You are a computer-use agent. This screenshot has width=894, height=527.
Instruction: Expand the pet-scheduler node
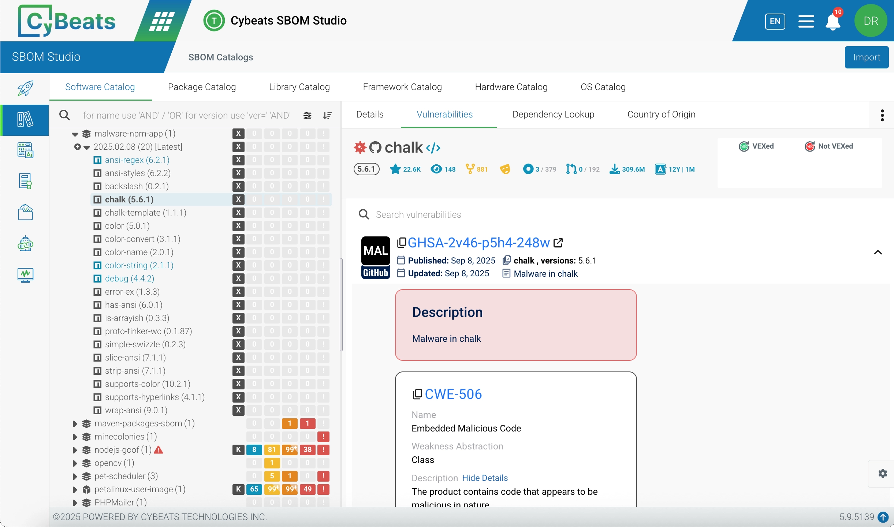click(x=75, y=476)
